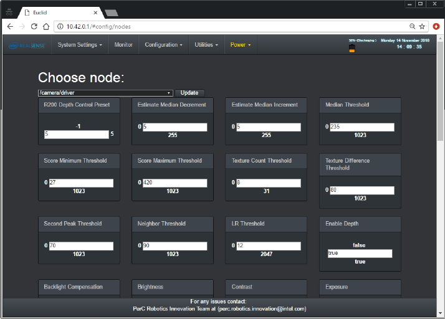The height and width of the screenshot is (319, 445).
Task: Click the Score Maximum Threshold field
Action: pos(175,183)
